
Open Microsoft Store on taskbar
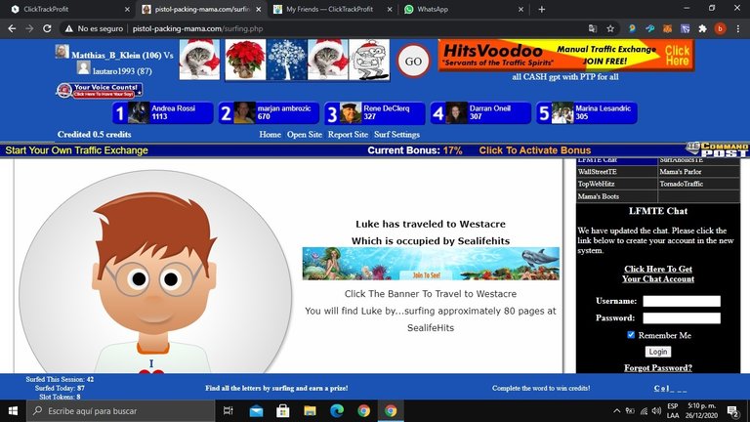click(282, 411)
